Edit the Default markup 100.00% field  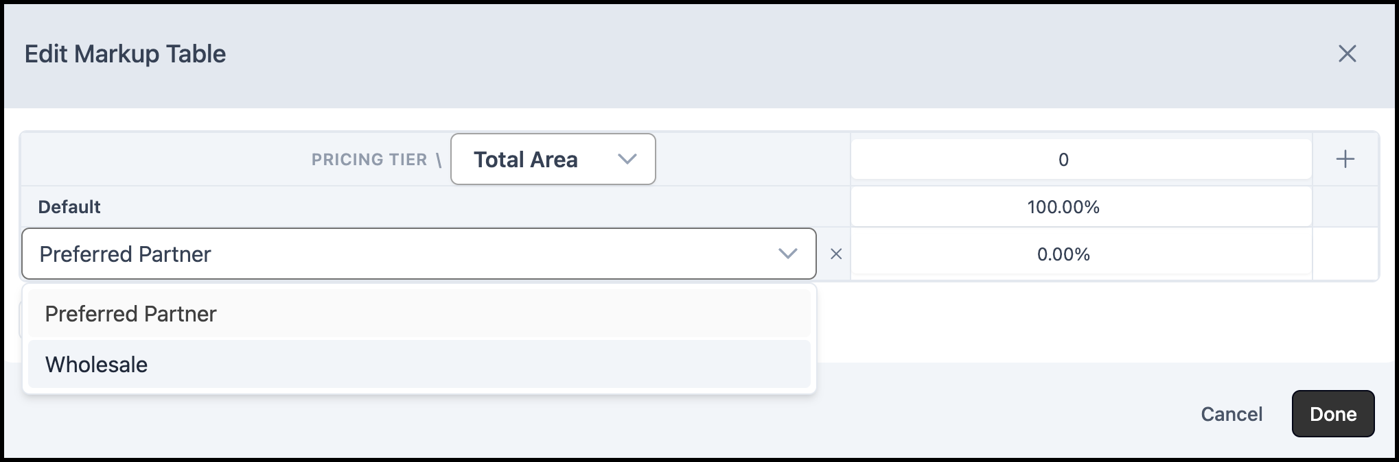[1081, 206]
